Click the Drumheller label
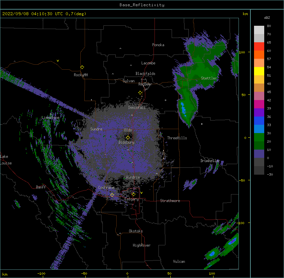Viewport: 284px width, 278px height. (210, 161)
